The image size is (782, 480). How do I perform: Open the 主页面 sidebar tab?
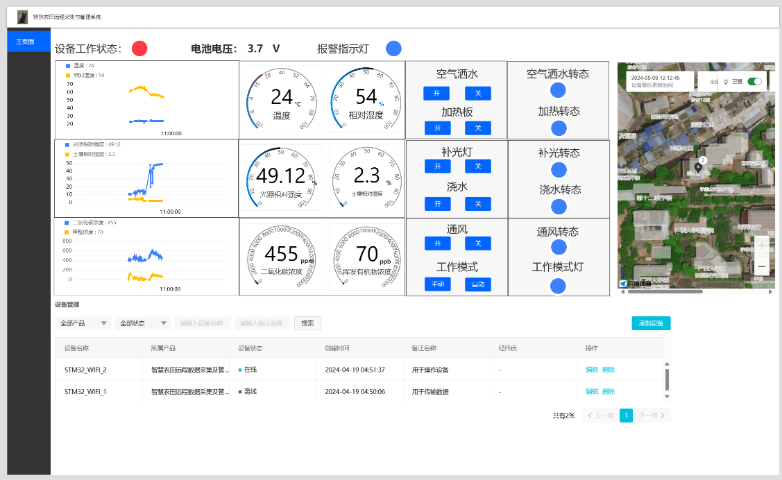point(29,42)
